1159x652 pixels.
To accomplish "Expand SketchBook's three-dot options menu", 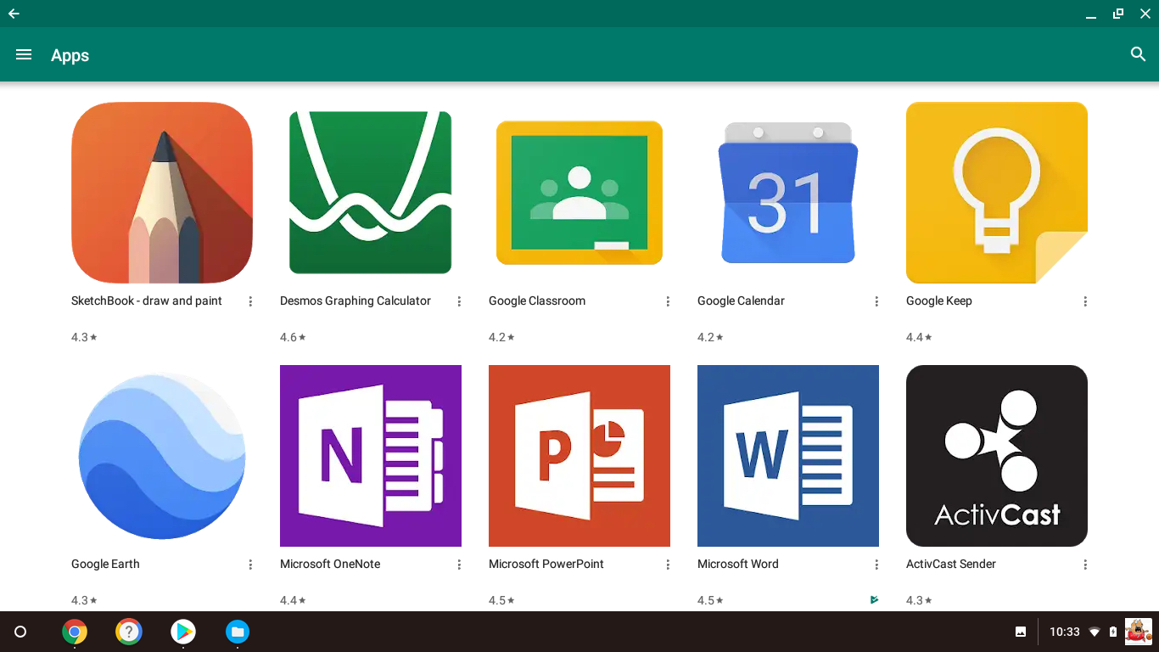I will pos(250,301).
